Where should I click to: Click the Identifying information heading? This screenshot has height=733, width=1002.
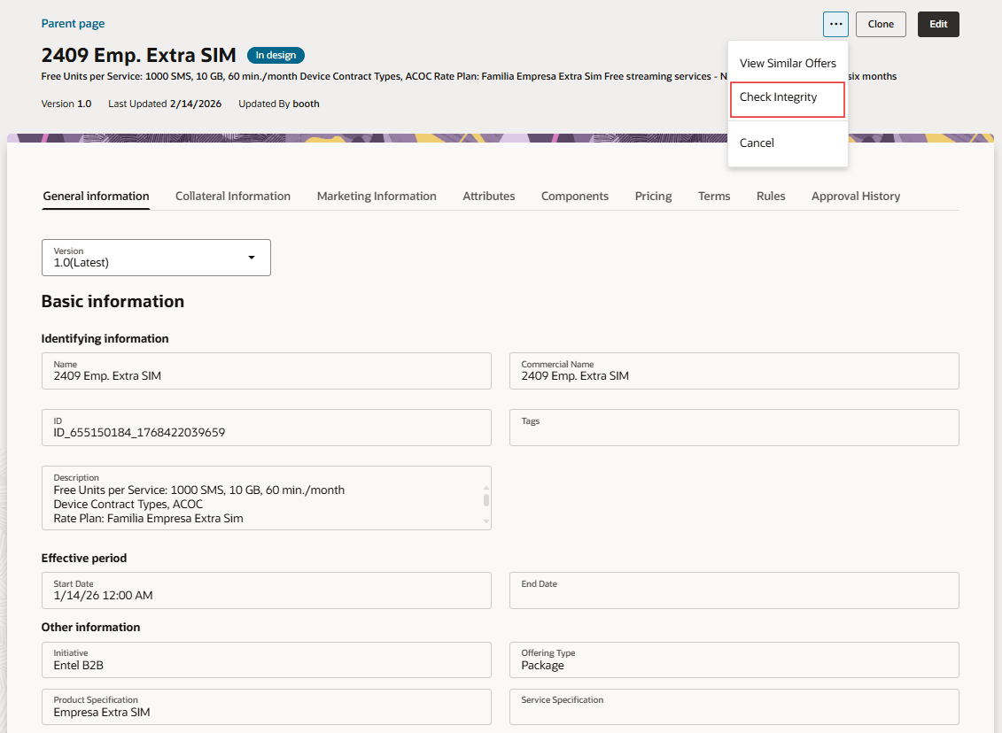coord(105,338)
